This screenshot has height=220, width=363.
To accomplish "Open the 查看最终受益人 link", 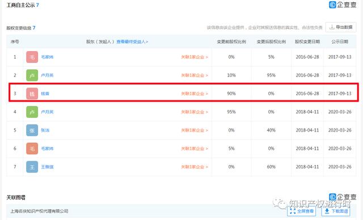I will click(x=132, y=41).
